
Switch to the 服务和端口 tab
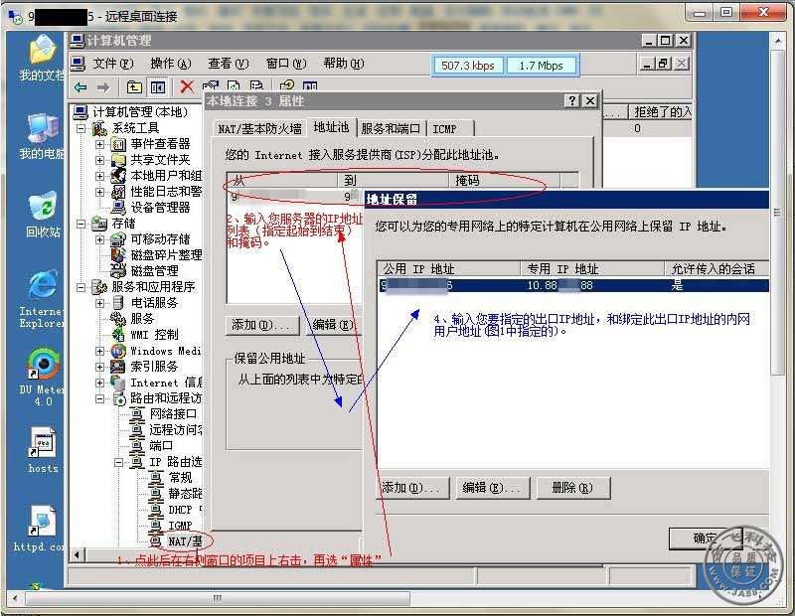click(x=392, y=128)
